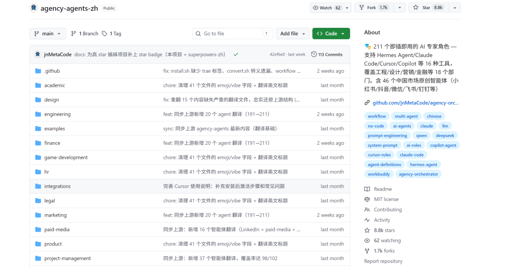Viewport: 509px width, 268px height.
Task: Click the product folder icon
Action: (38, 244)
